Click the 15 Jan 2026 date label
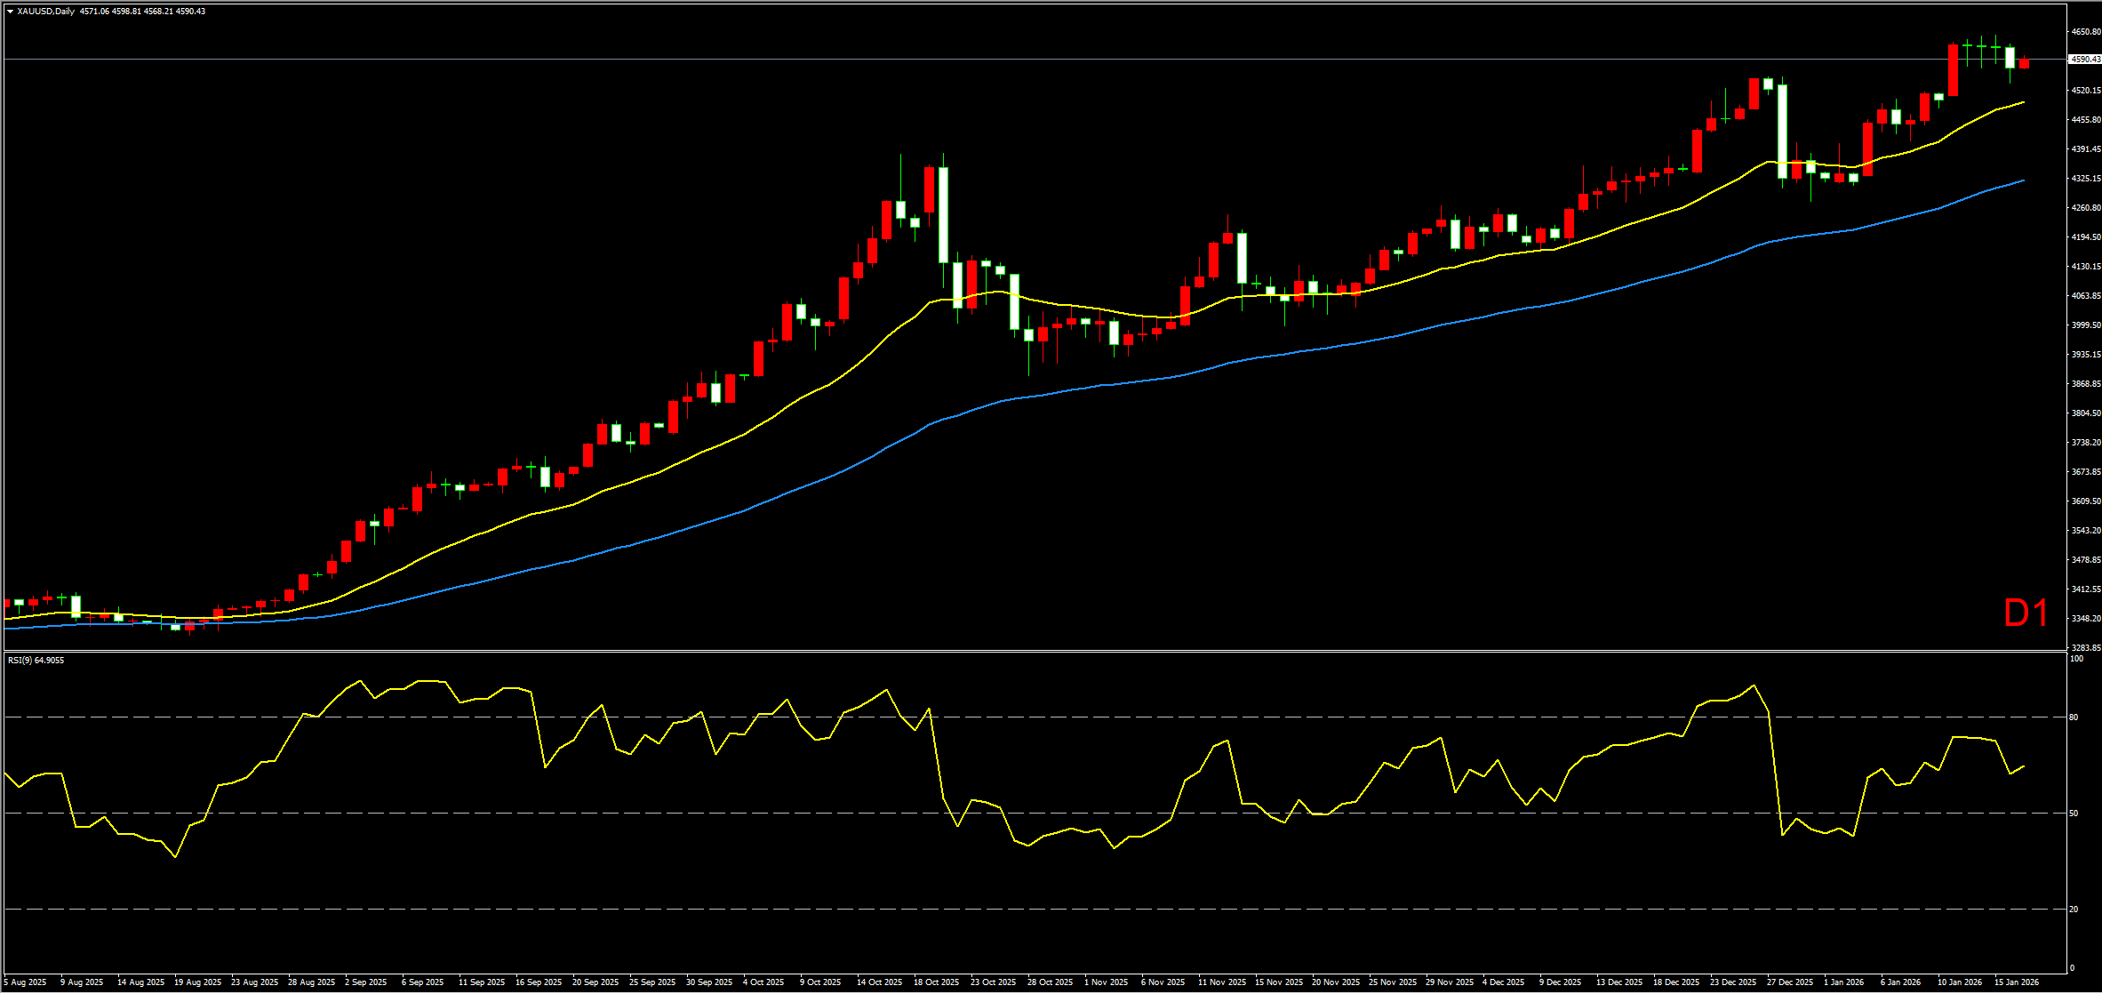This screenshot has width=2102, height=994. tap(2016, 982)
